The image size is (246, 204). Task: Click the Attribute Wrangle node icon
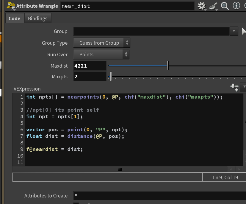(11, 6)
